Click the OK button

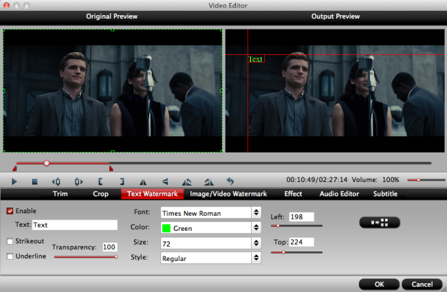[379, 284]
